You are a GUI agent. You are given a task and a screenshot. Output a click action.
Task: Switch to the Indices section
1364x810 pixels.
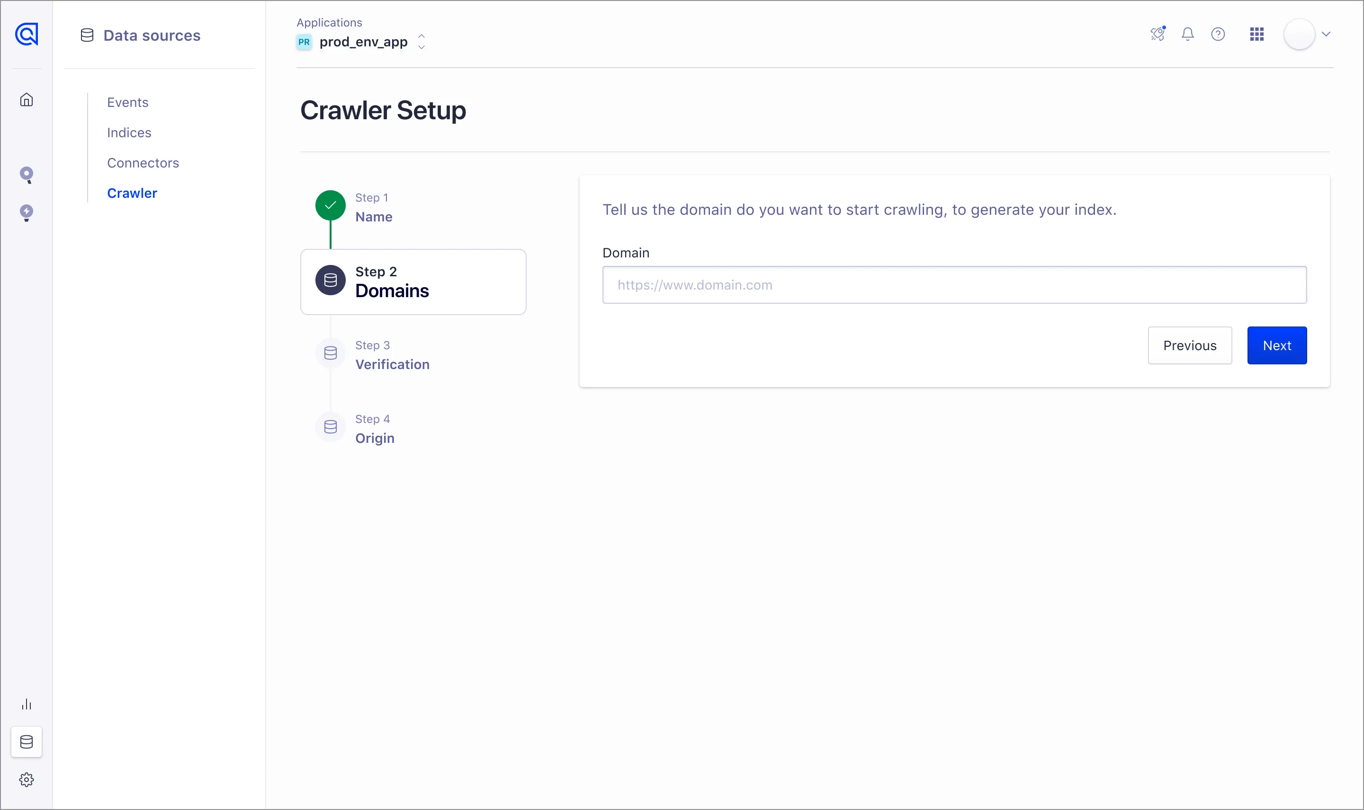click(129, 132)
